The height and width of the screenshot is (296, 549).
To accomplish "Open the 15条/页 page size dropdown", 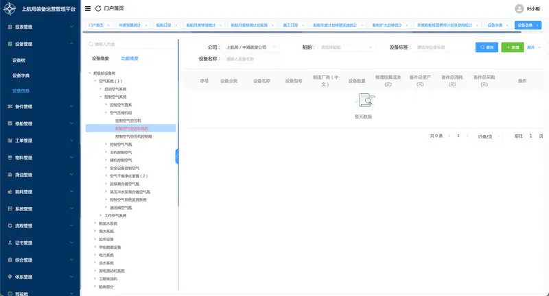I will [x=489, y=136].
